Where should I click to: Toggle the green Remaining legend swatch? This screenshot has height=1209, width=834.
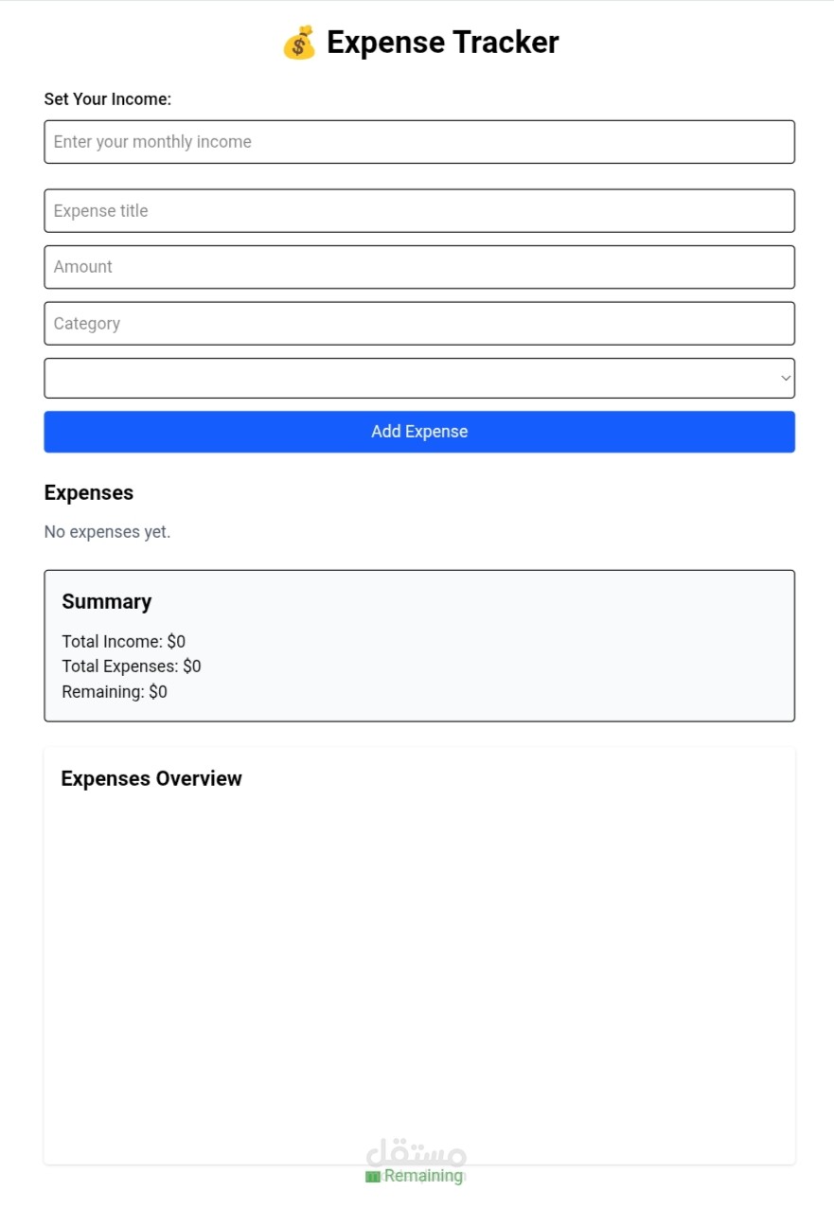[x=373, y=1177]
